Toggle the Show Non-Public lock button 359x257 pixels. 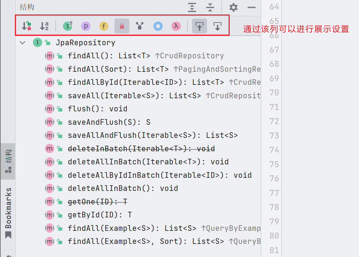coord(122,26)
